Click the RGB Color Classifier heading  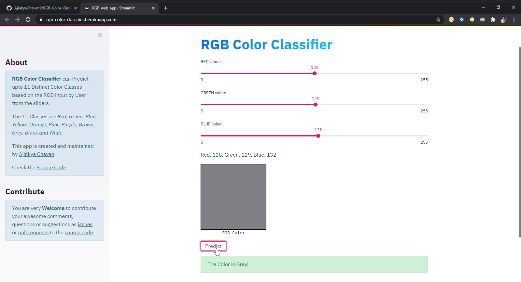(266, 45)
